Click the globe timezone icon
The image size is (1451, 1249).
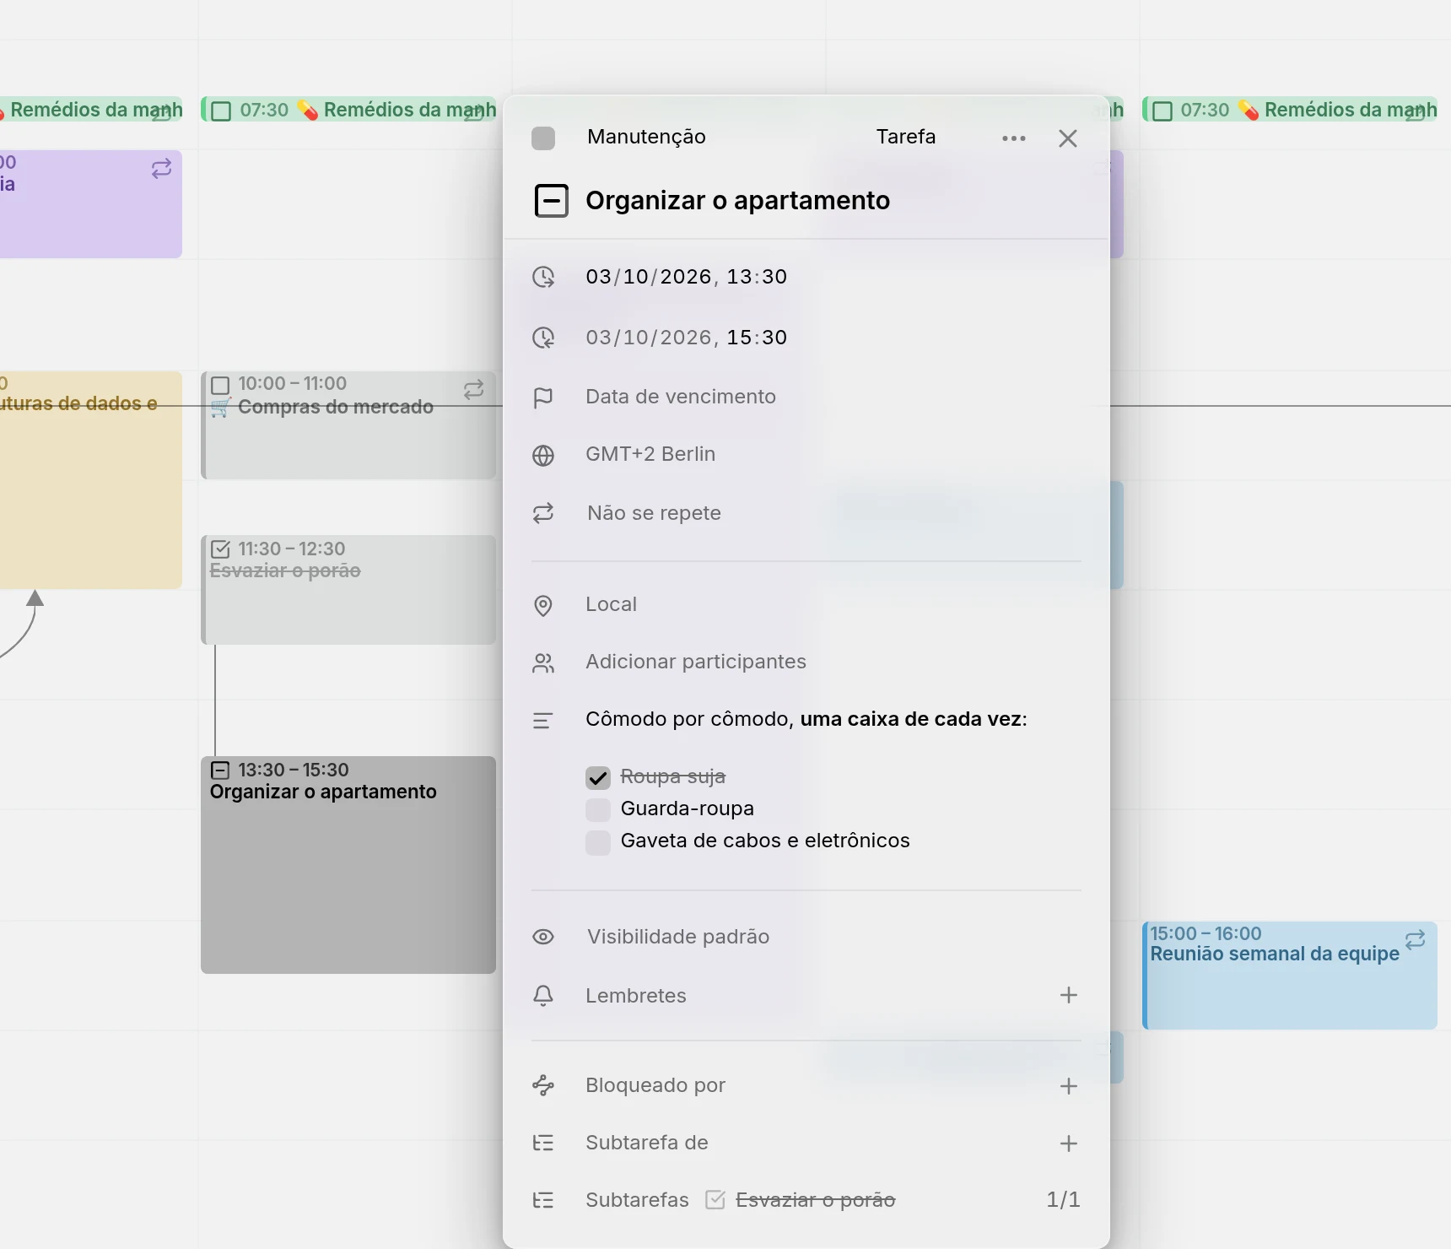tap(543, 456)
